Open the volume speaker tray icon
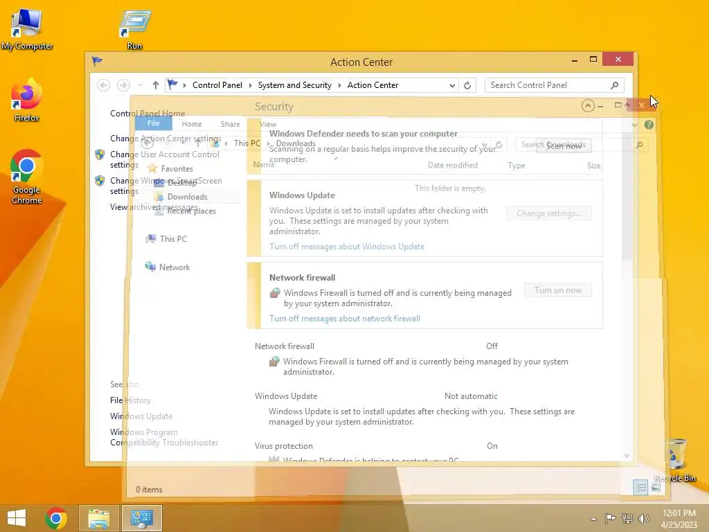 [x=643, y=518]
